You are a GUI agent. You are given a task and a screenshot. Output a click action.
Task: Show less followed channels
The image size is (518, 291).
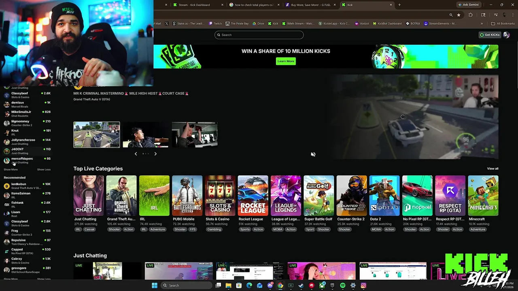[x=44, y=169]
